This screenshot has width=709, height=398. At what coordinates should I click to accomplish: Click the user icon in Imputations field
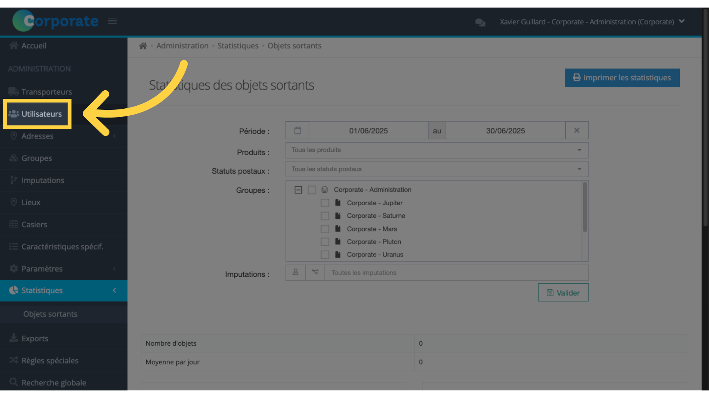295,272
